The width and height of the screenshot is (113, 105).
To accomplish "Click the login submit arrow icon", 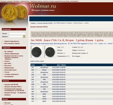I will point(24,37).
